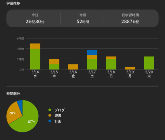Click the 総学習時間 2887時間 stat
The image size is (165, 140).
130,18
